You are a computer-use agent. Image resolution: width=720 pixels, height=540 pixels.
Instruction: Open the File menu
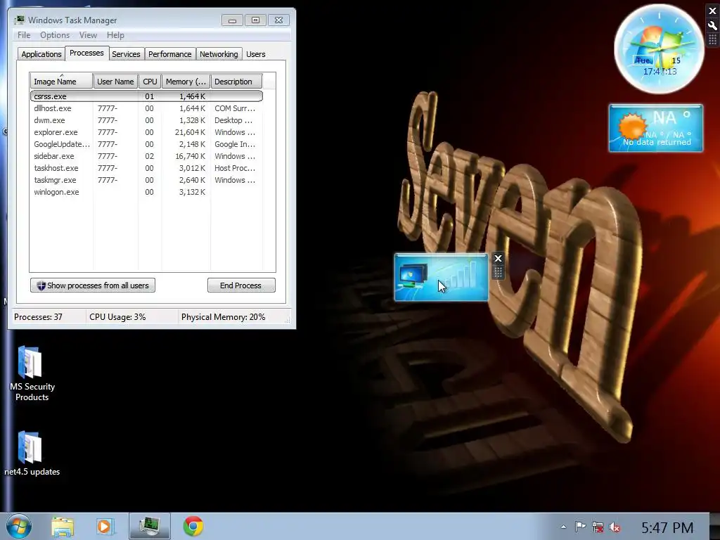coord(24,35)
